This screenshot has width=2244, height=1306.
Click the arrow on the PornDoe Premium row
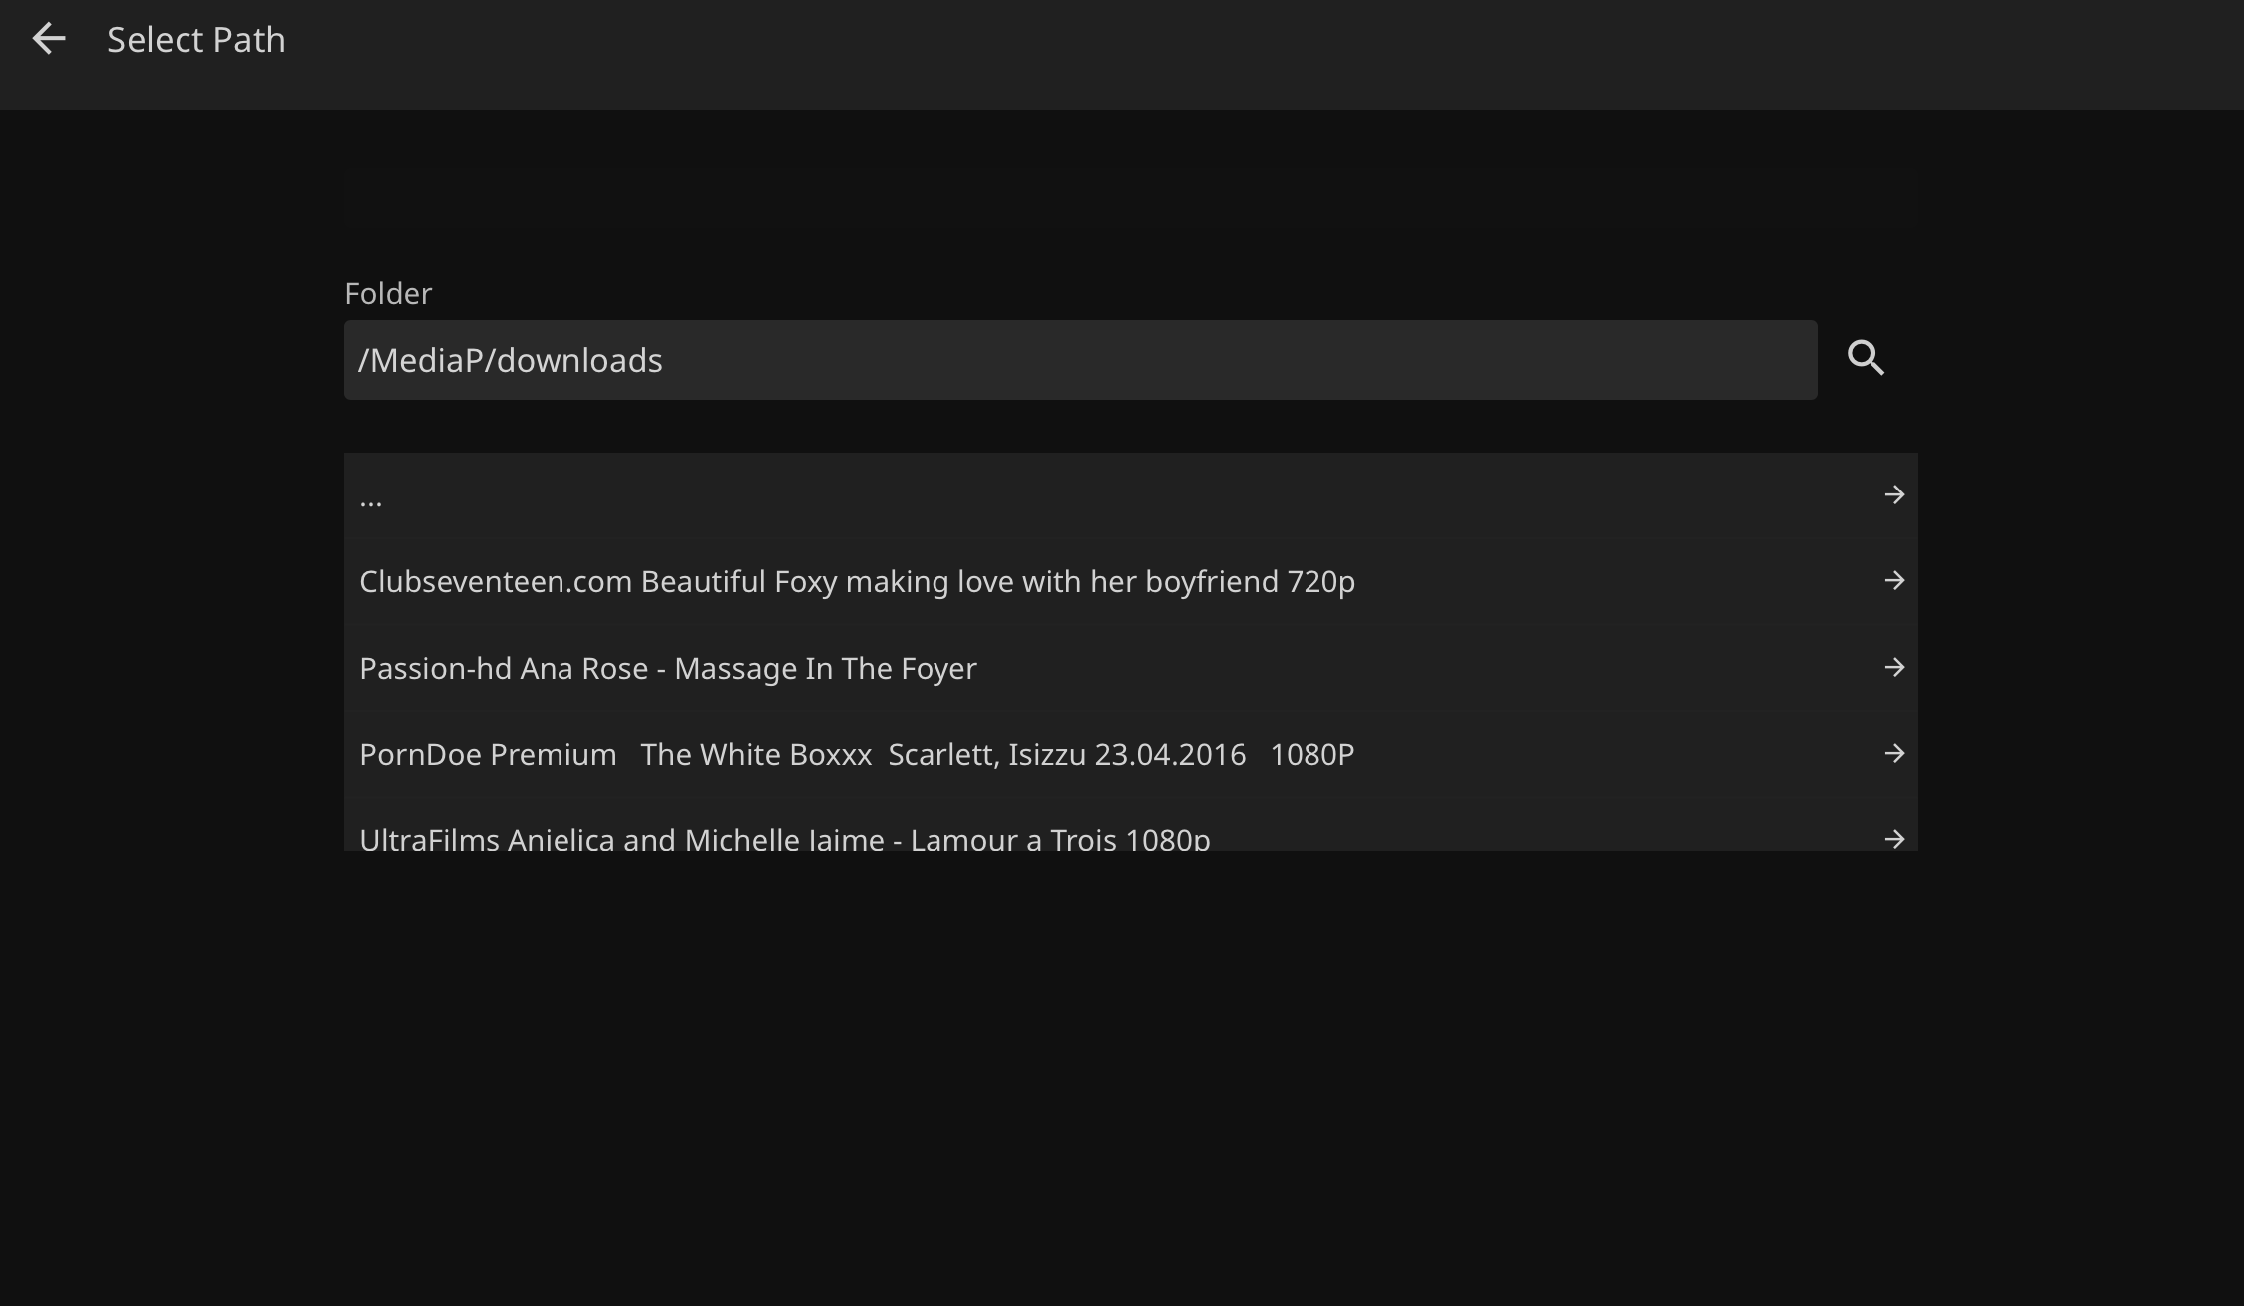[1894, 754]
